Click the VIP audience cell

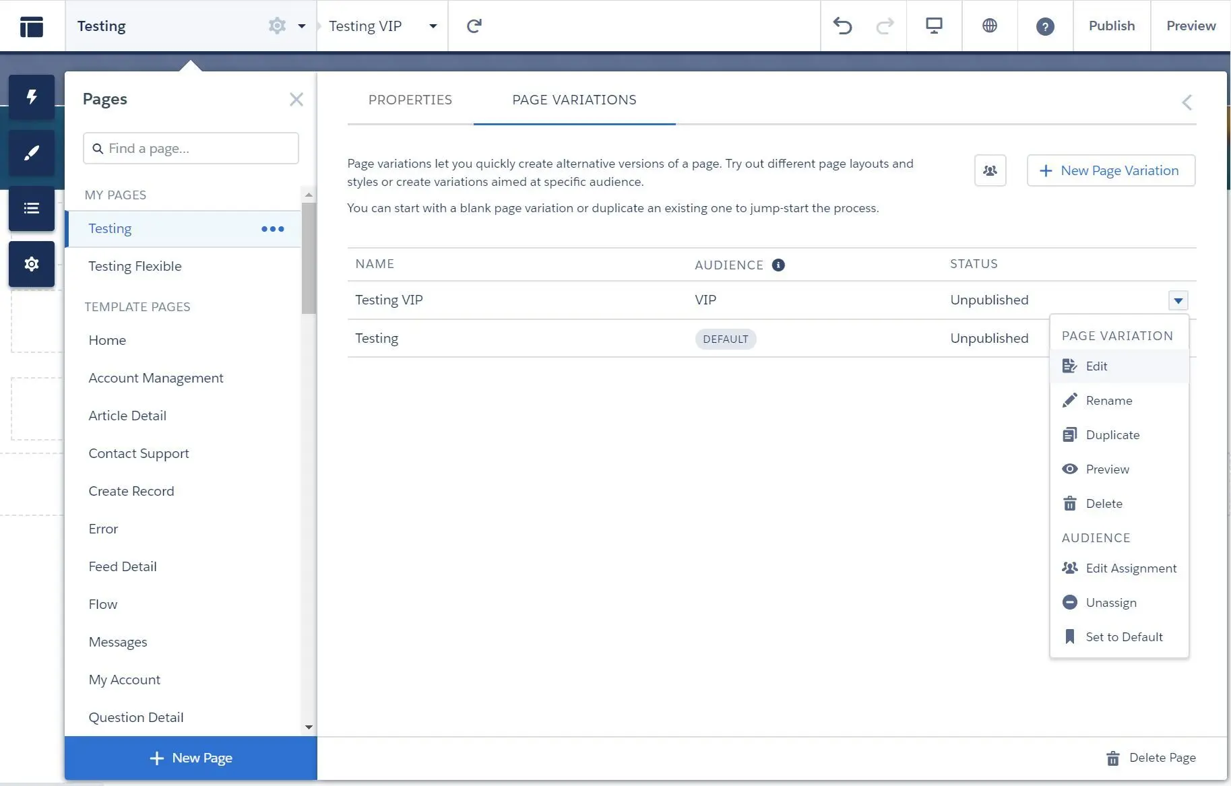point(705,300)
